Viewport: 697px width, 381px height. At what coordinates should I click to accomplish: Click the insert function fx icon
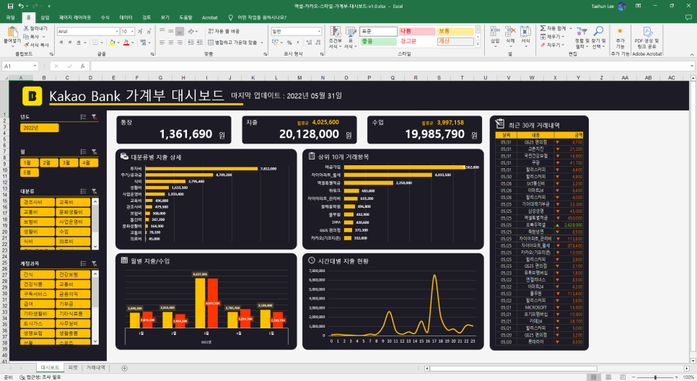[83, 66]
